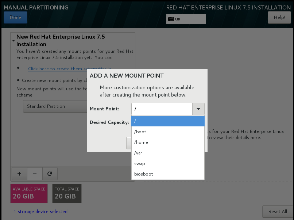
Task: Select the highlighted / root mount option
Action: (x=168, y=121)
